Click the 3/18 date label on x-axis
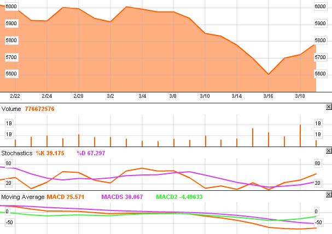 coord(300,96)
